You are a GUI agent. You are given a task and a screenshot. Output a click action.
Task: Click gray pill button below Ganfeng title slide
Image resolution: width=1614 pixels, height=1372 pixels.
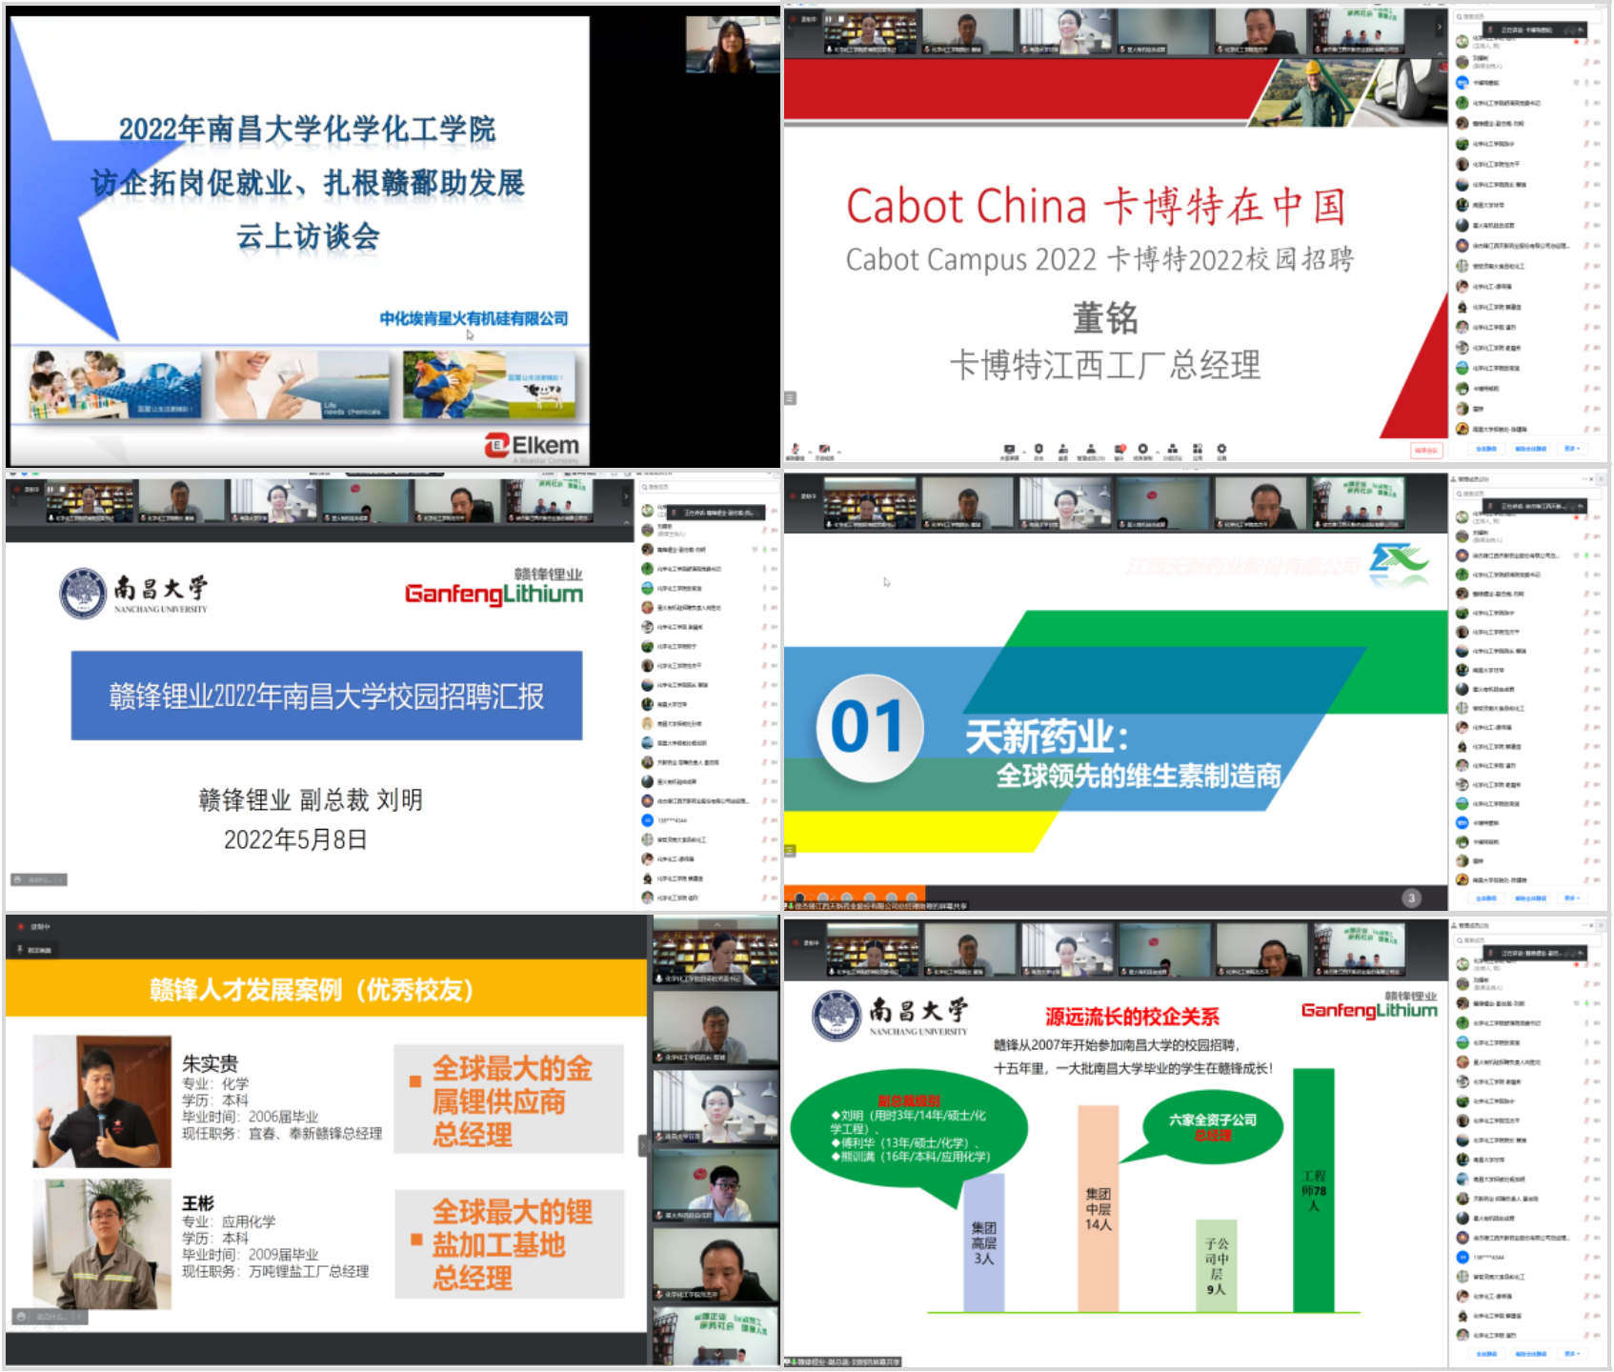coord(39,879)
